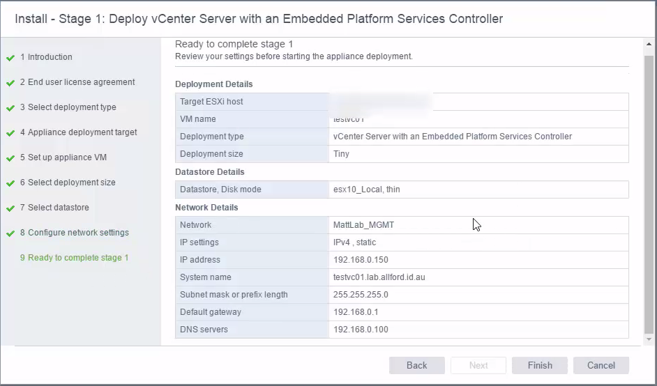Jump to step 7 Select datastore
The image size is (657, 386).
pos(54,208)
